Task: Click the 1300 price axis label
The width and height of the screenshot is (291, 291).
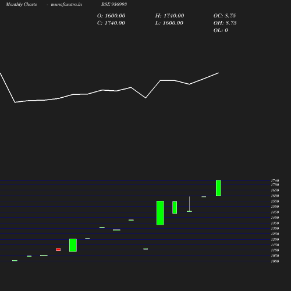Action: click(275, 228)
